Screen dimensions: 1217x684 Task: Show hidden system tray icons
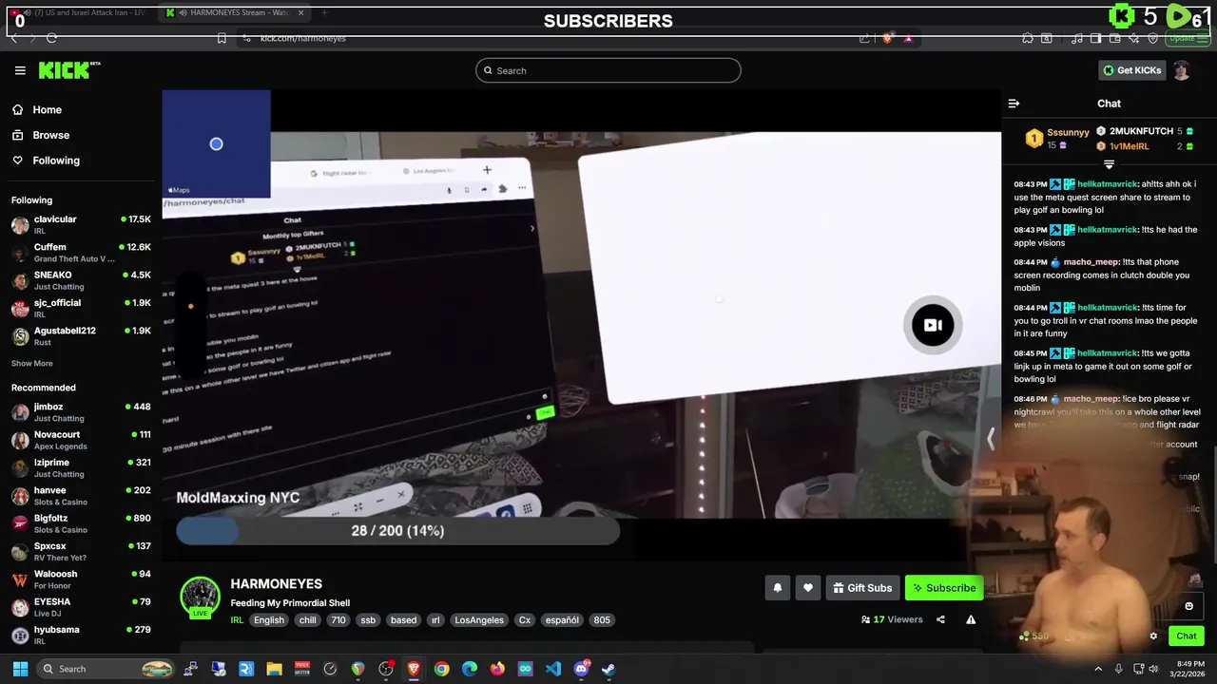point(1098,669)
